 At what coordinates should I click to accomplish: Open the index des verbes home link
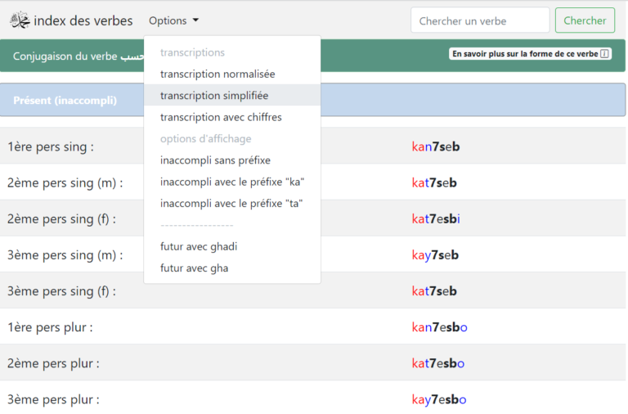pyautogui.click(x=83, y=20)
